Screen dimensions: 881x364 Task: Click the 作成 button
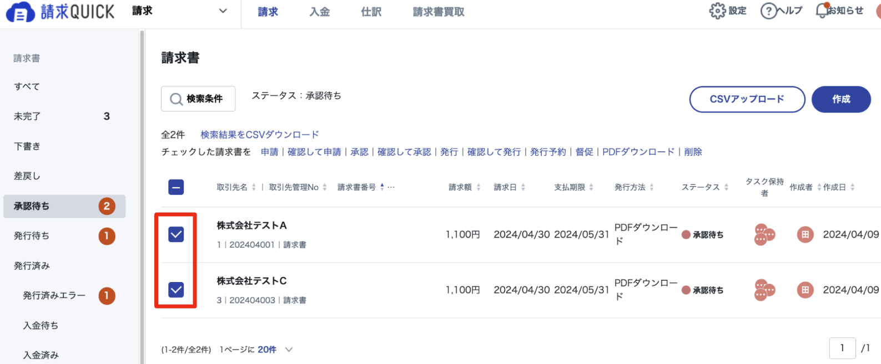point(841,99)
